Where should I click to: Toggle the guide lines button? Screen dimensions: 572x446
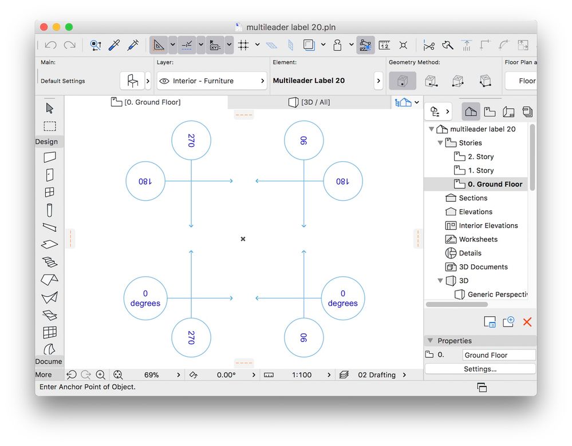point(187,45)
